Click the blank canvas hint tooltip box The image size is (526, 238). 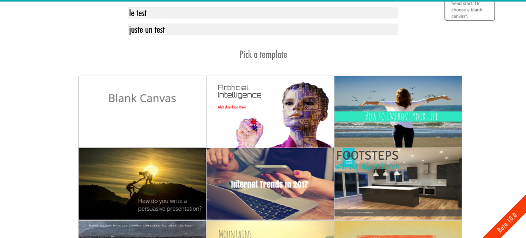pos(470,10)
